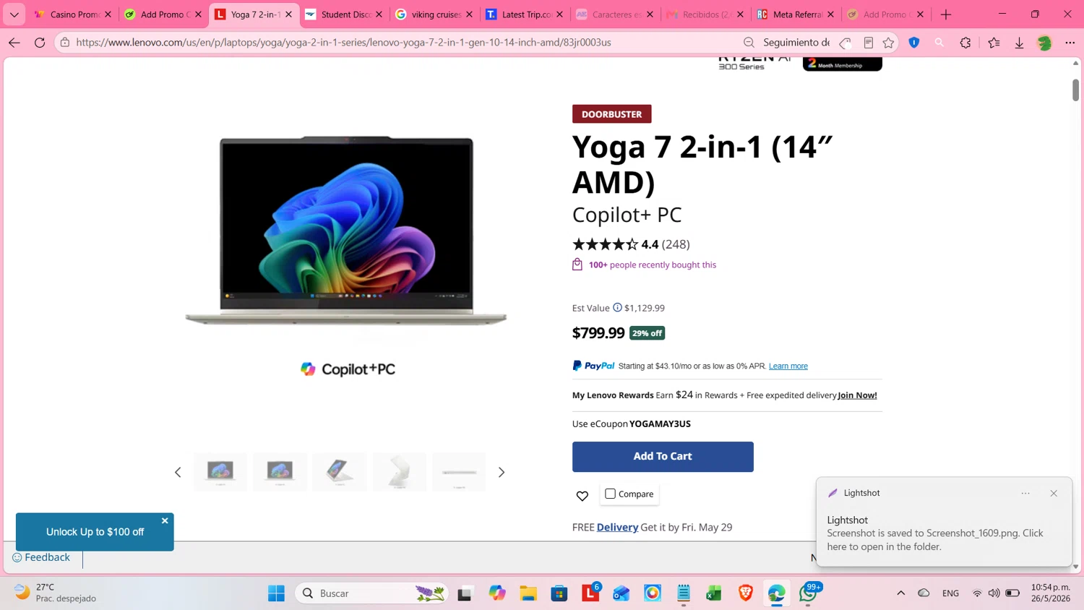Expand the system tray hidden icons chevron
Image resolution: width=1084 pixels, height=610 pixels.
point(900,593)
